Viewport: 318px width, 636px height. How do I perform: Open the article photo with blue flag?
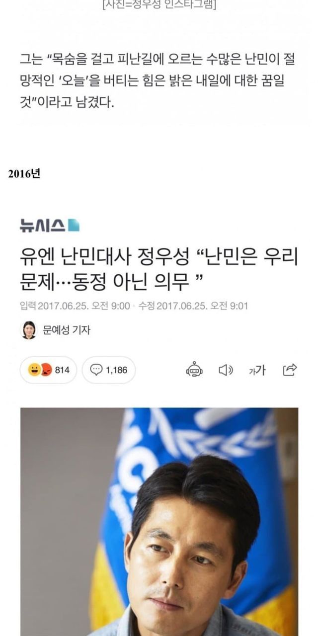(x=159, y=522)
